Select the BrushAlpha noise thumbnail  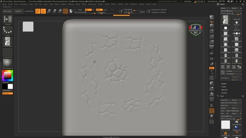click(226, 34)
